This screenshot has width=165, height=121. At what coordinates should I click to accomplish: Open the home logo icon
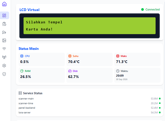pos(4,4)
